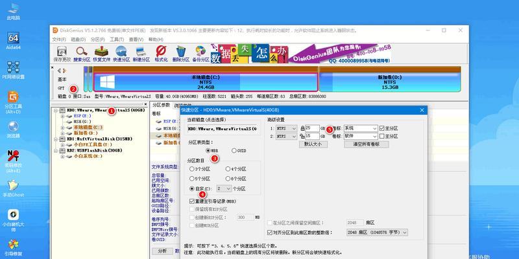Open the 文件(F) menu
The width and height of the screenshot is (519, 259).
point(60,39)
